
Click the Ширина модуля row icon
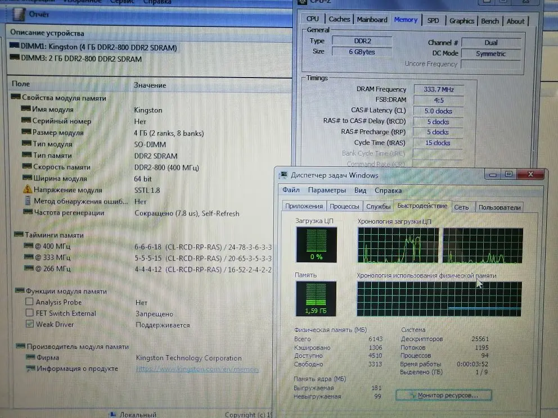[x=28, y=178]
